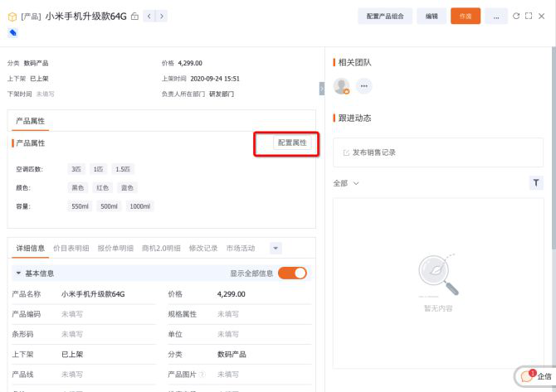Image resolution: width=556 pixels, height=392 pixels.
Task: Click team member avatar in 相关团队
Action: pyautogui.click(x=341, y=86)
